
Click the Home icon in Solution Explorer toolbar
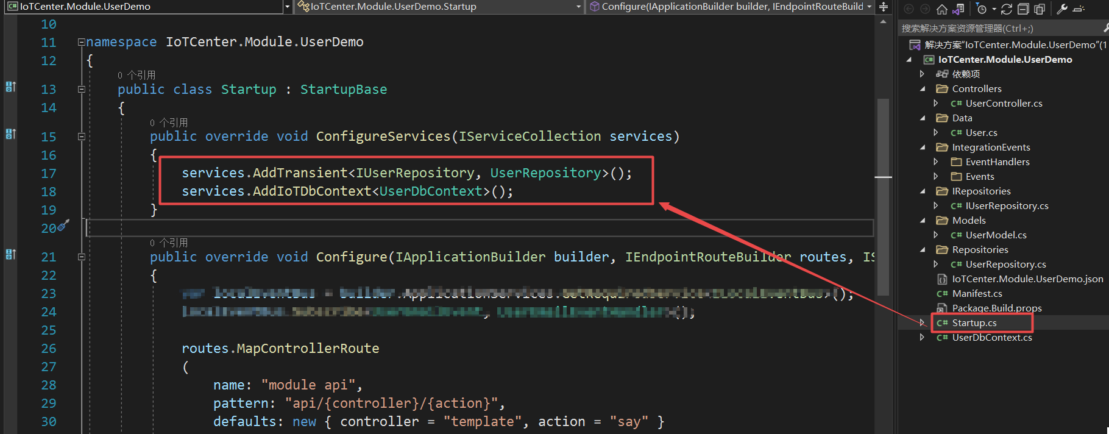[x=942, y=9]
